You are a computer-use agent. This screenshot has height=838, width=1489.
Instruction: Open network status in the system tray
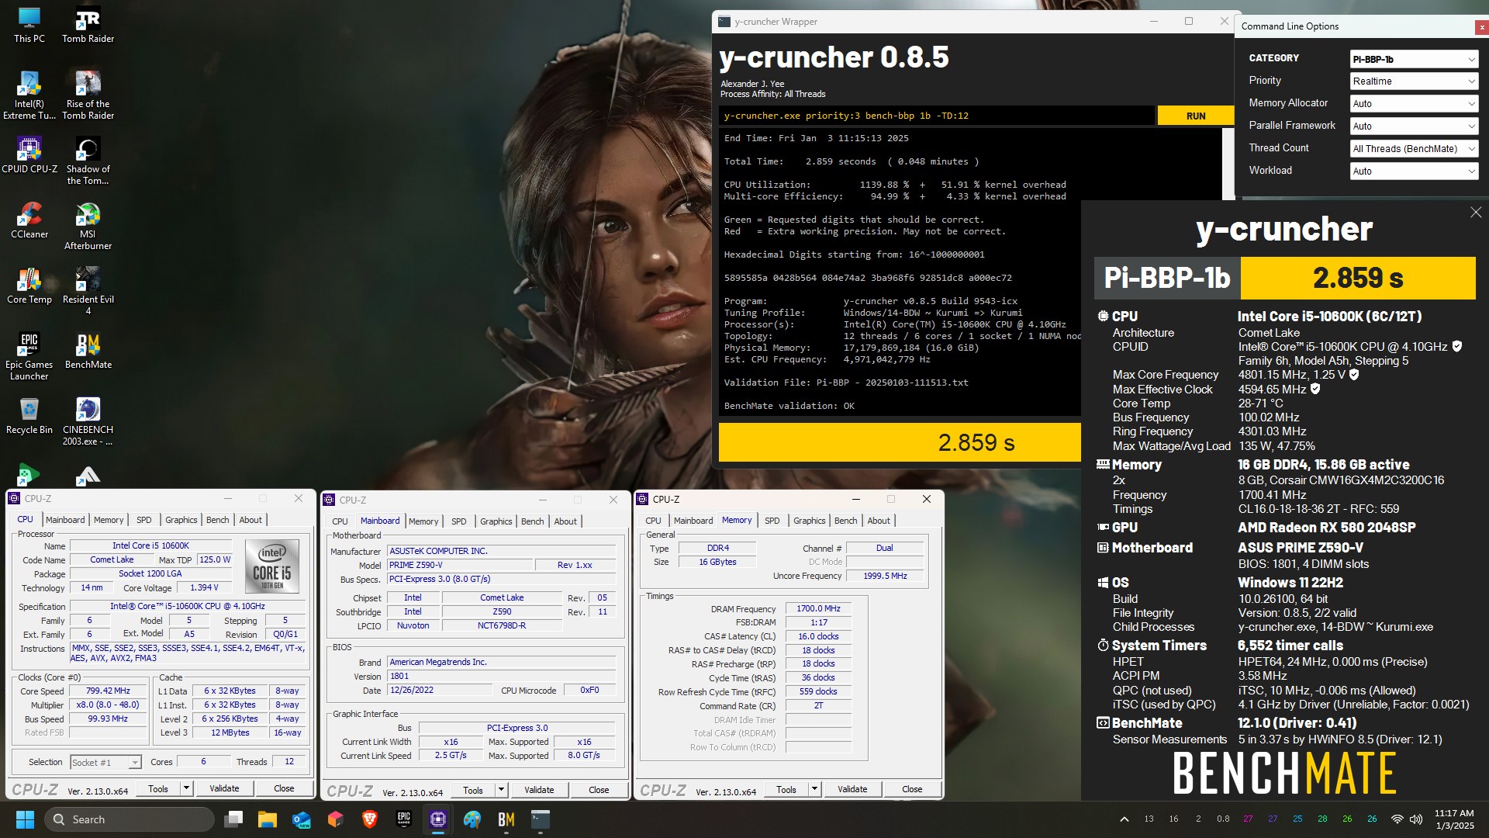[1397, 819]
